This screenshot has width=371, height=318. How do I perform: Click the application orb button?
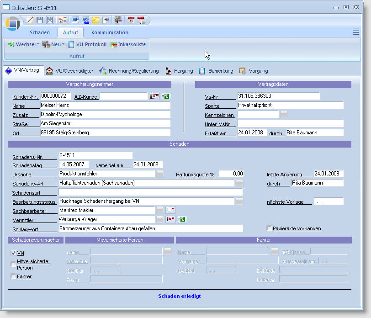click(x=13, y=24)
